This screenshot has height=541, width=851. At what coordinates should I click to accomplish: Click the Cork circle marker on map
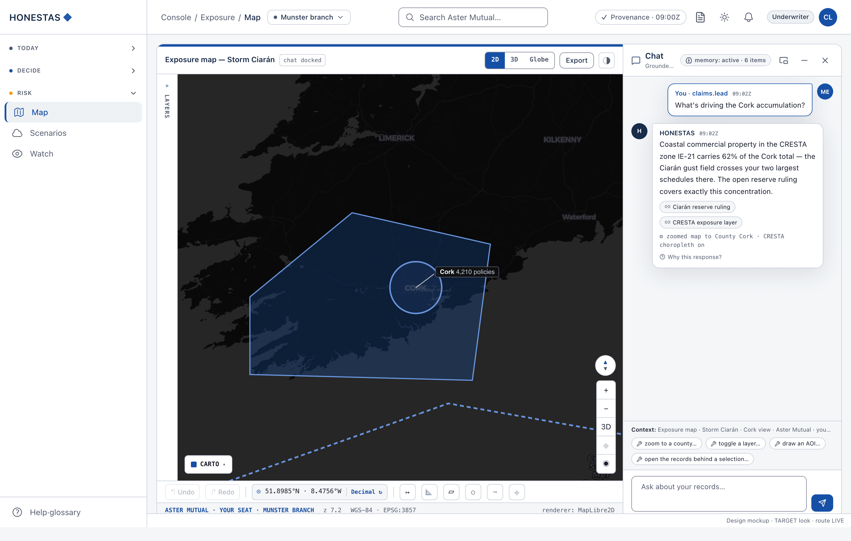(x=416, y=288)
